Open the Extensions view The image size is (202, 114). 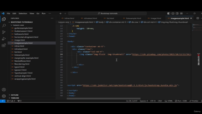(4, 45)
